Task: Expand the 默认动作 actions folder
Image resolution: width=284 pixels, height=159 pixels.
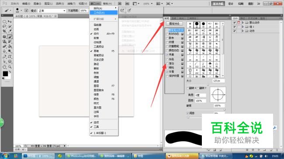Action: pyautogui.click(x=242, y=23)
